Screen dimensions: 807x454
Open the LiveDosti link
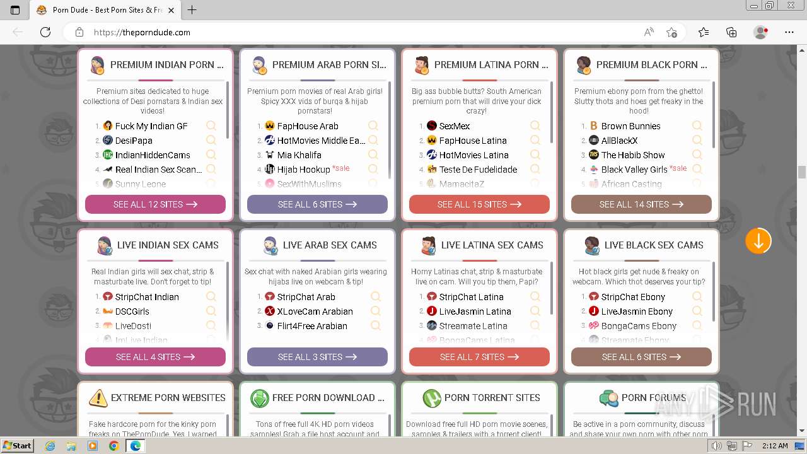click(x=133, y=326)
